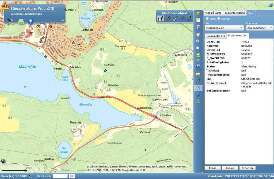The height and width of the screenshot is (179, 274).
Task: Click the Koordinater SWEREF99 TM status text
Action: pyautogui.click(x=241, y=176)
